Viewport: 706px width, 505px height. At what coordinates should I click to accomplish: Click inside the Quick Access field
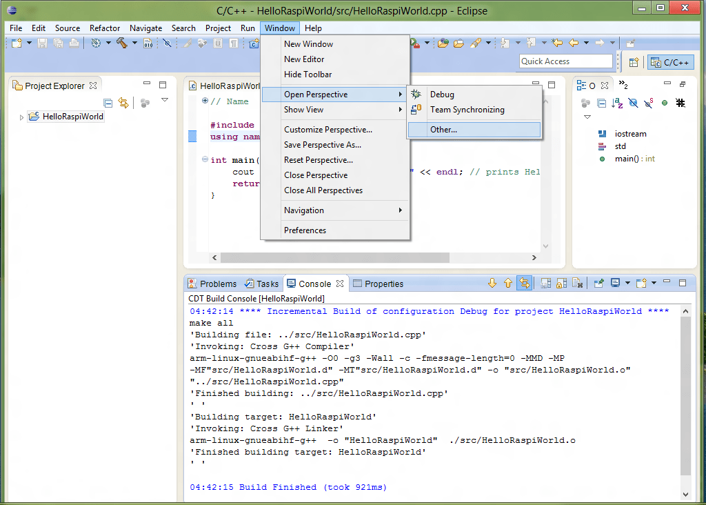(565, 61)
